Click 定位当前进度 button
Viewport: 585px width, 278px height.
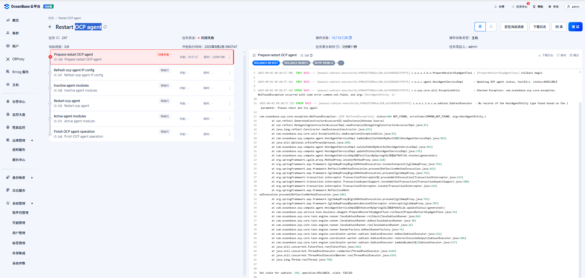514,27
